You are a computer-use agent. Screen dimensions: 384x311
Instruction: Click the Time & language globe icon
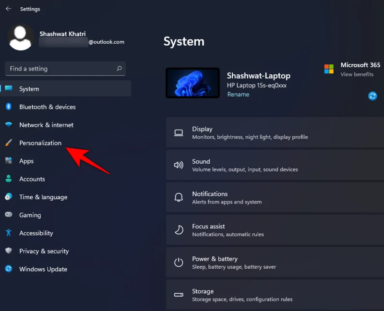10,197
